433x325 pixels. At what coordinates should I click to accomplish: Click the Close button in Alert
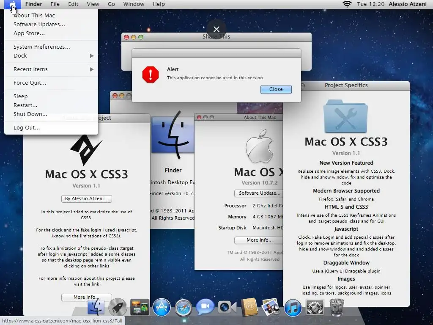[x=276, y=89]
